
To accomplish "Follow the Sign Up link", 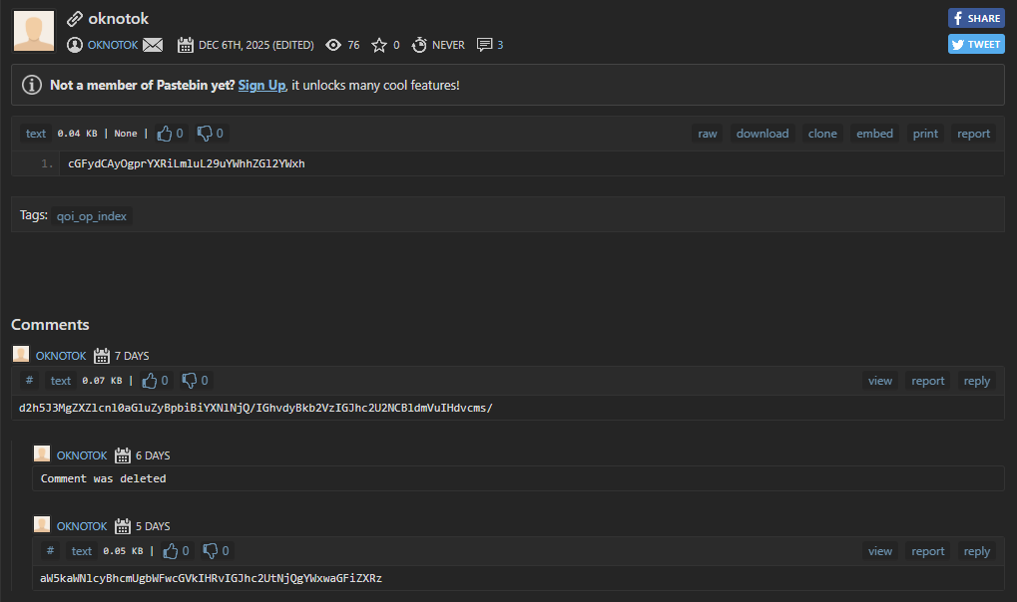I will (x=261, y=86).
